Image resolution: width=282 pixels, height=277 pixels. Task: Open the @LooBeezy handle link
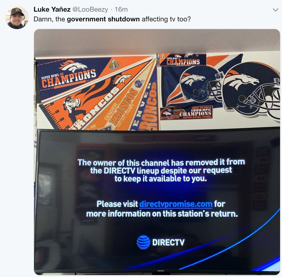90,9
